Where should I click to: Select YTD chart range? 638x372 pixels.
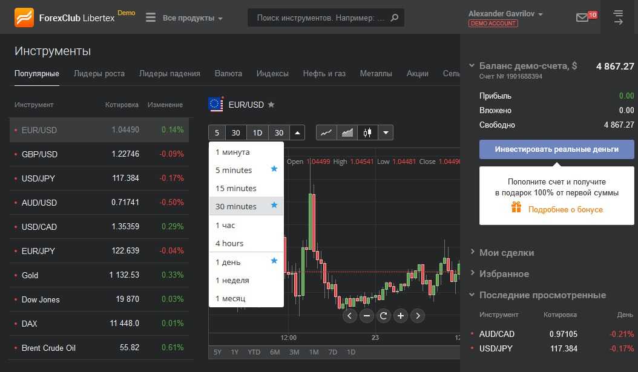click(x=254, y=352)
